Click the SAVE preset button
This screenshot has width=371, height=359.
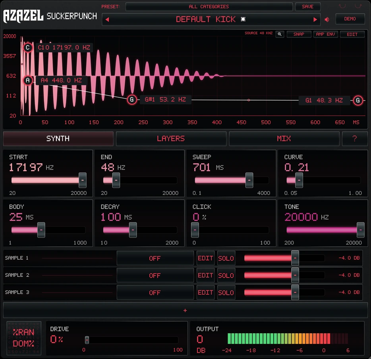point(308,7)
